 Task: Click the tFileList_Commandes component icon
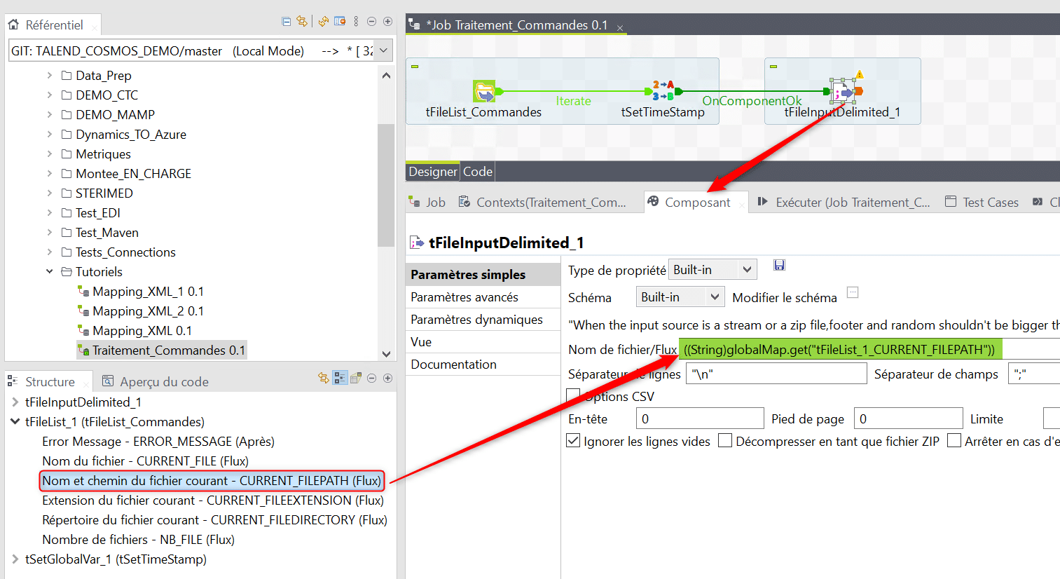[483, 91]
